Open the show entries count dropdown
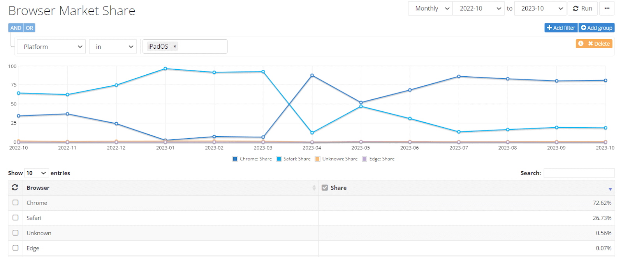The image size is (623, 257). (36, 173)
